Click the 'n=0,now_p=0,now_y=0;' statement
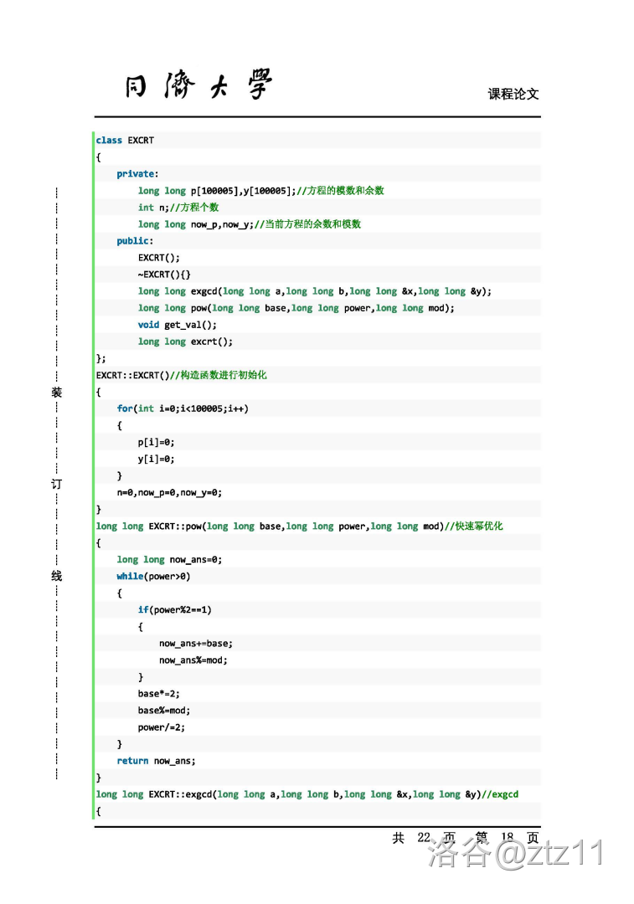The width and height of the screenshot is (634, 904). [169, 493]
